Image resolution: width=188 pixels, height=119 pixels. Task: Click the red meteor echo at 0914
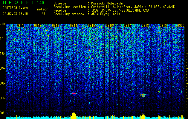point(74,93)
